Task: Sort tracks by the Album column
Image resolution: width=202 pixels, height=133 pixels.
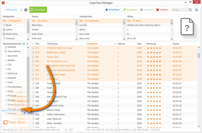Action: [126, 44]
